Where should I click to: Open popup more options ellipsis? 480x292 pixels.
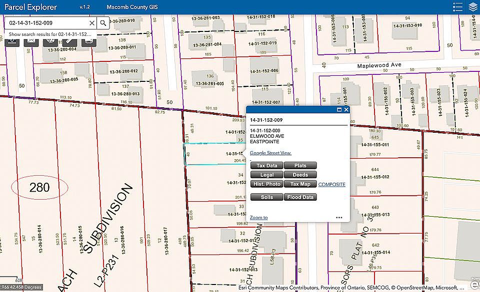pos(339,218)
